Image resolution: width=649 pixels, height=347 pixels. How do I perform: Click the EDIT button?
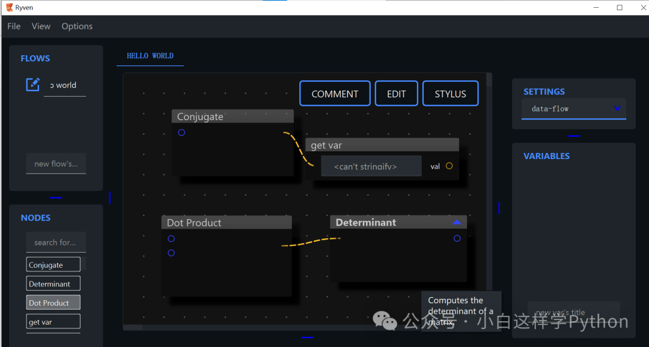coord(396,94)
